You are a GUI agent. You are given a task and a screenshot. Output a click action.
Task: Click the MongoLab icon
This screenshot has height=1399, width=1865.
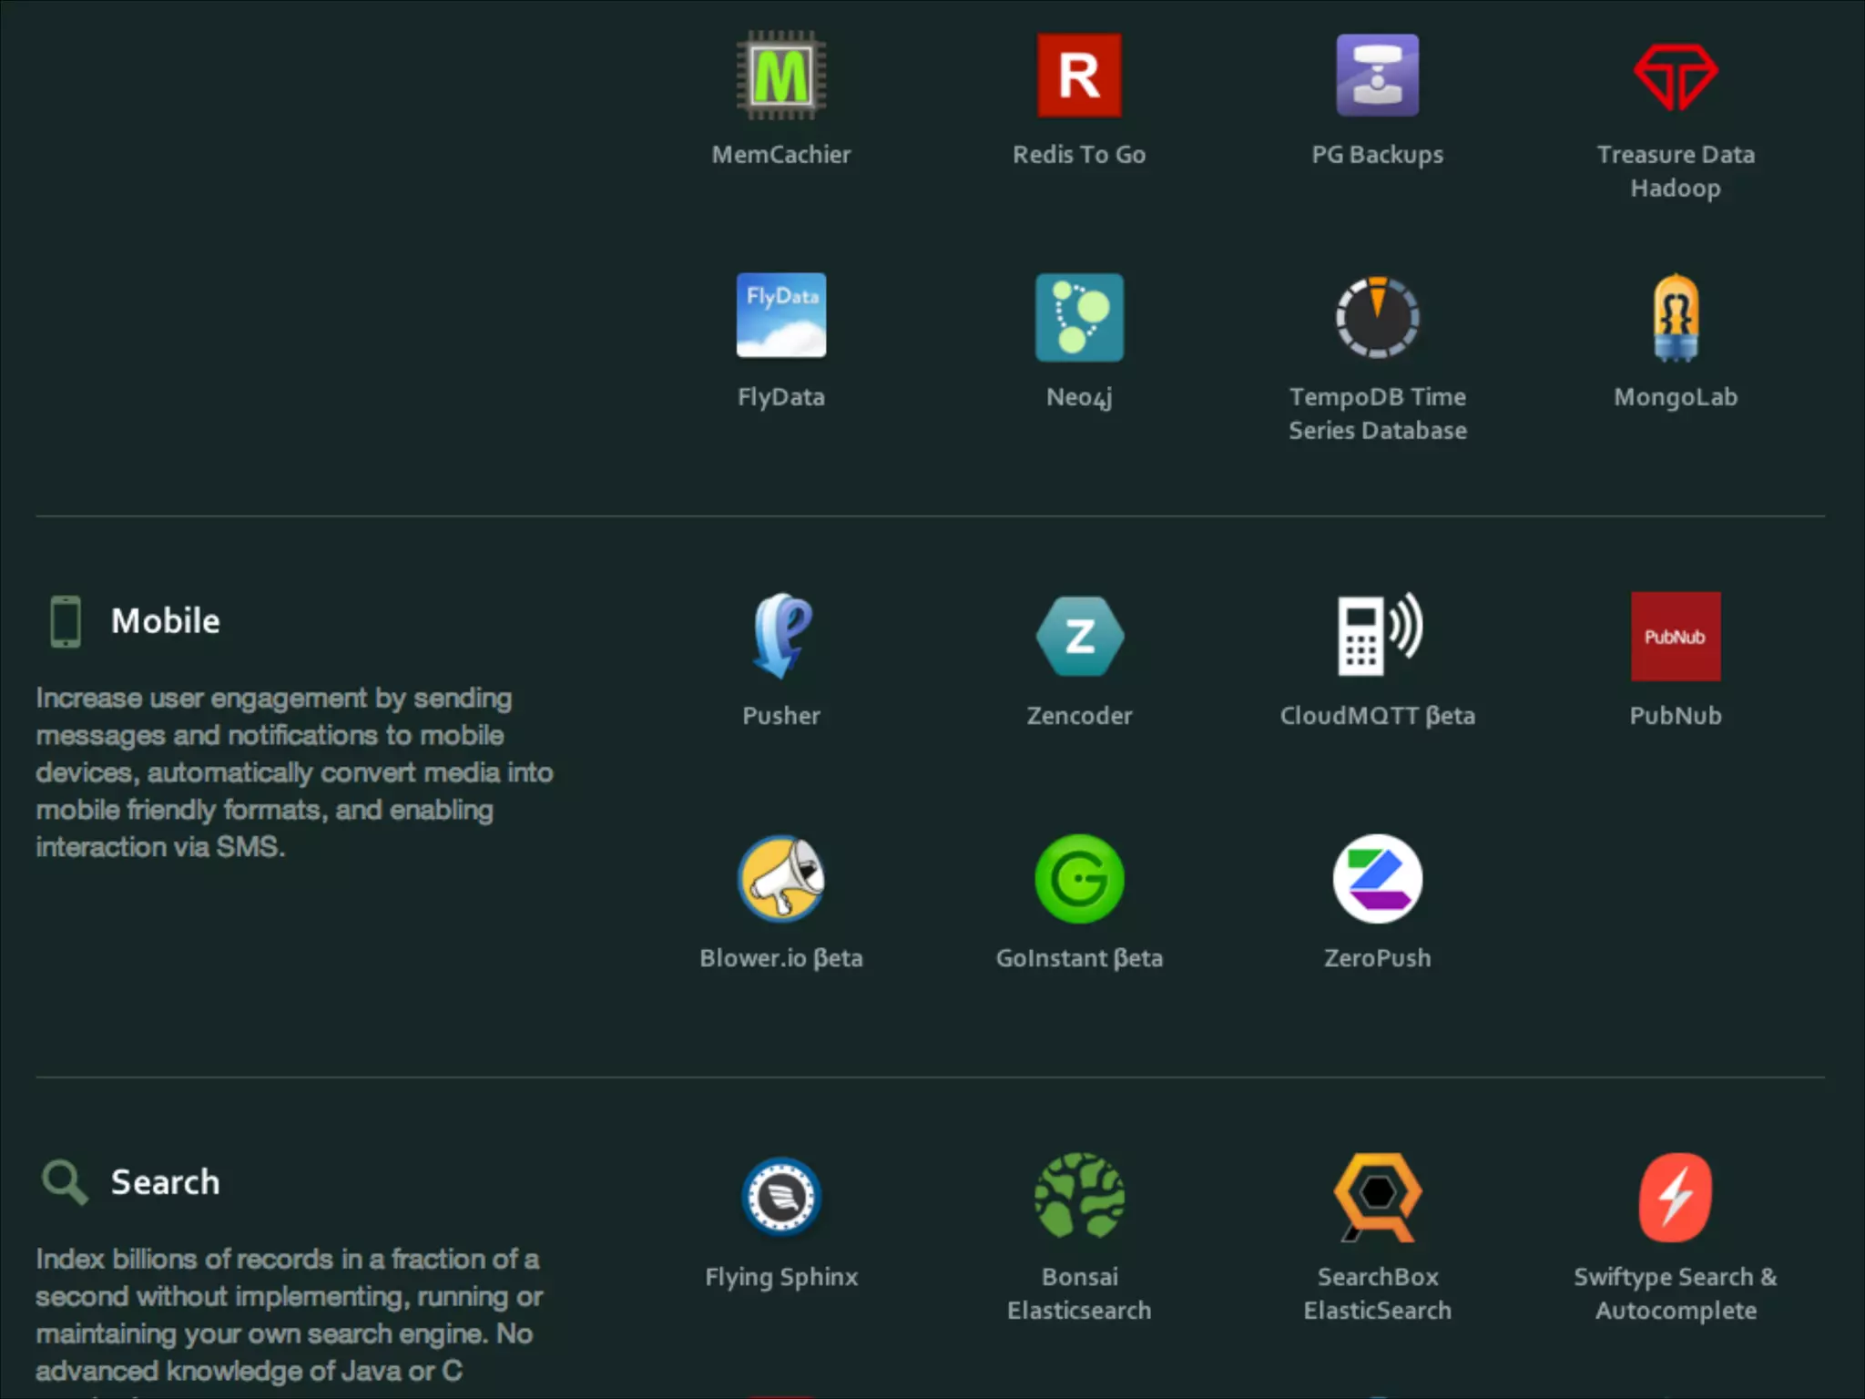coord(1675,317)
